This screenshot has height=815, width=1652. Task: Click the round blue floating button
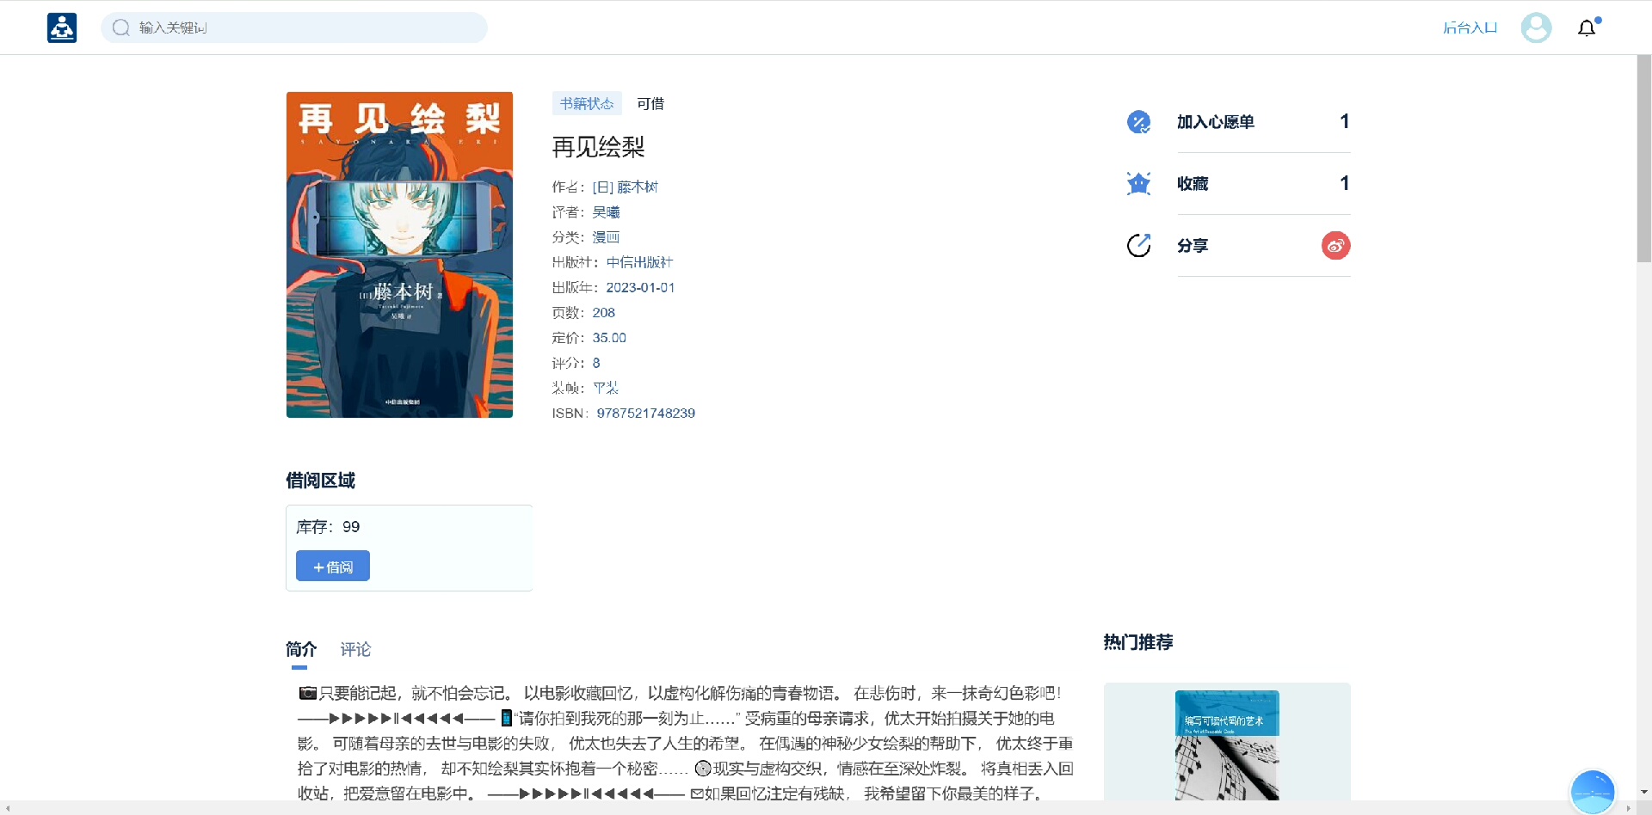pos(1593,792)
